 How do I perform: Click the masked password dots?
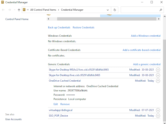[71, 95]
